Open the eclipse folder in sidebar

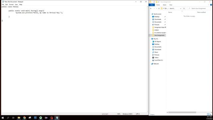(156, 30)
